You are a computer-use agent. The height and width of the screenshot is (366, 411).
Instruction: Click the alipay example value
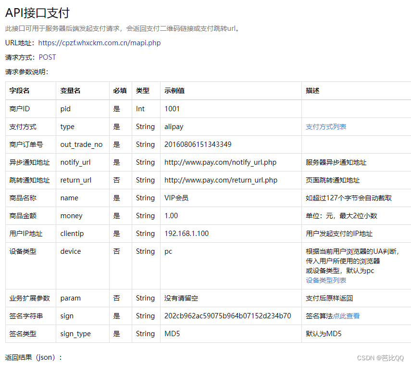[174, 127]
